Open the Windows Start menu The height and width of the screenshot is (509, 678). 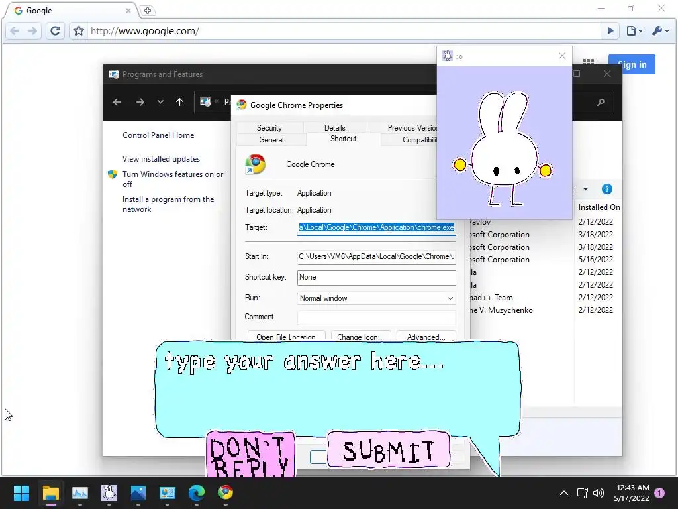[x=21, y=493]
